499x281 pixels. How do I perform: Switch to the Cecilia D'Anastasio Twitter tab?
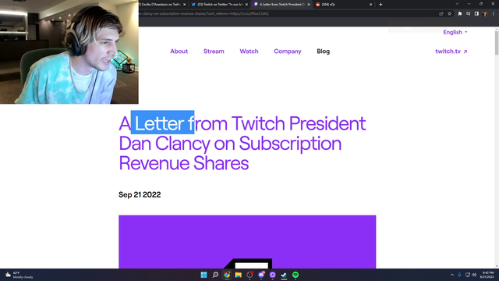pos(161,5)
